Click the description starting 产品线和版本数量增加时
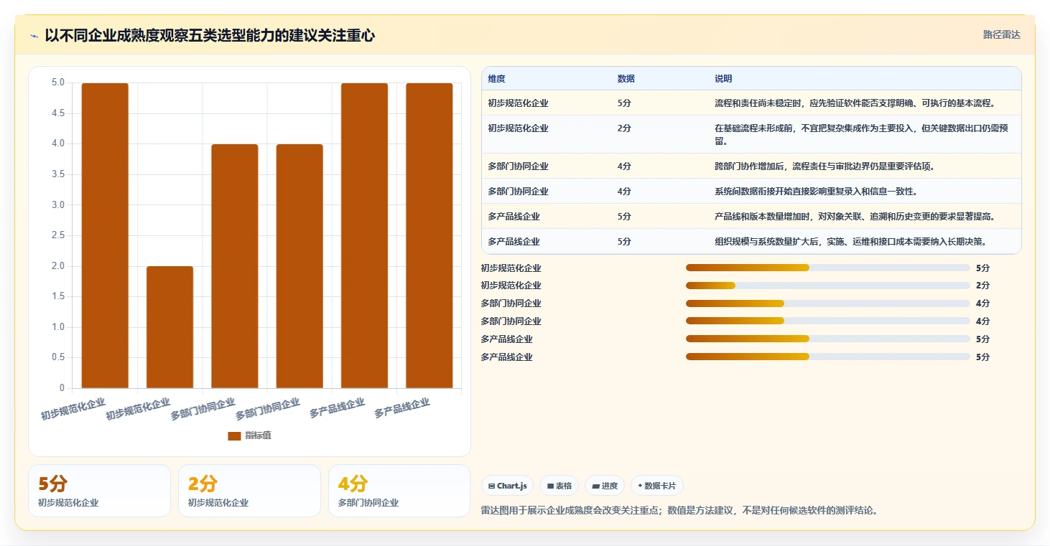Screen dimensions: 1050x546 tap(858, 217)
